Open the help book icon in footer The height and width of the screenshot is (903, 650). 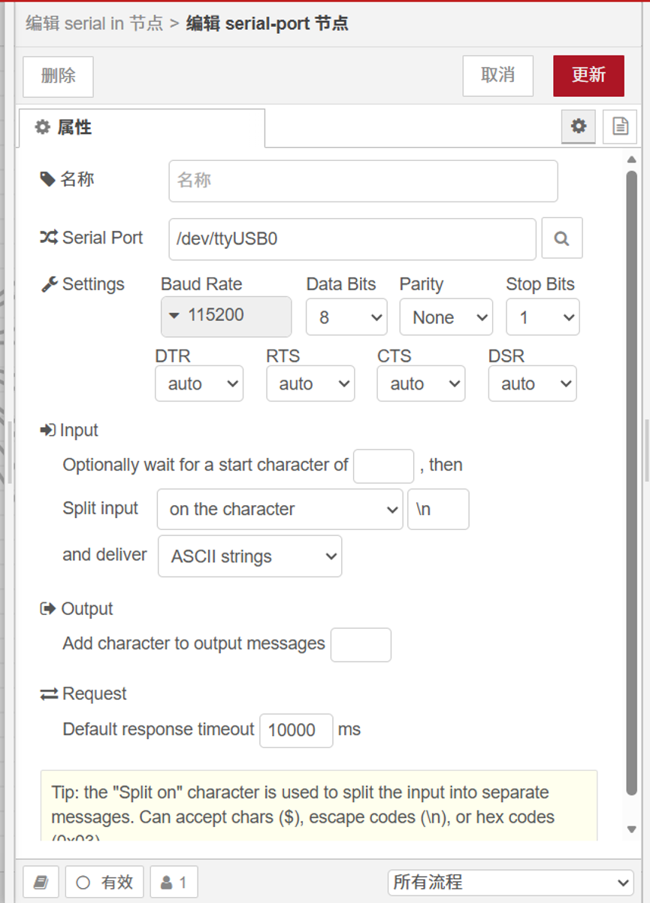tap(41, 882)
